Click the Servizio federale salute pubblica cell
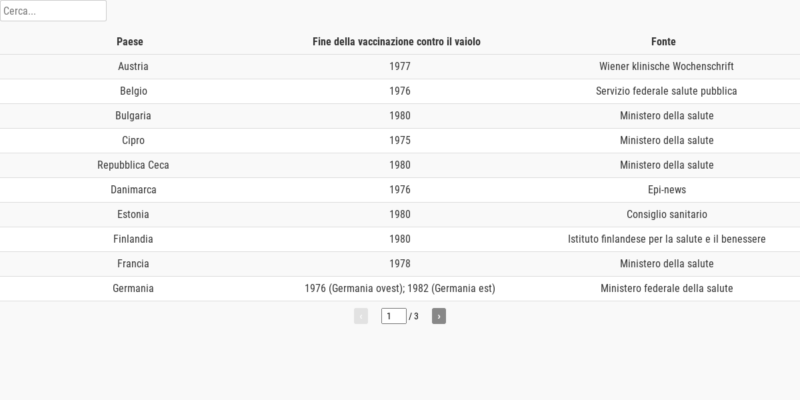800x400 pixels. tap(667, 91)
